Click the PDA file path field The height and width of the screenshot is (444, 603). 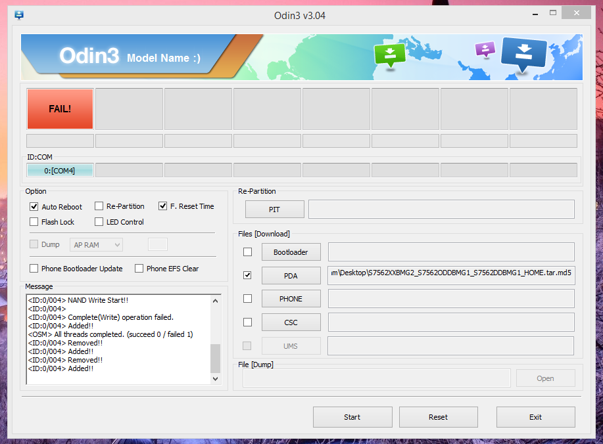pyautogui.click(x=451, y=275)
